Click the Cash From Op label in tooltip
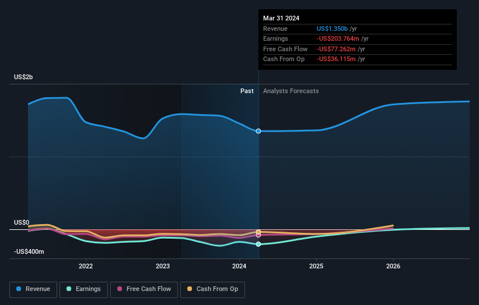Viewport: 479px width, 305px height. [x=284, y=59]
